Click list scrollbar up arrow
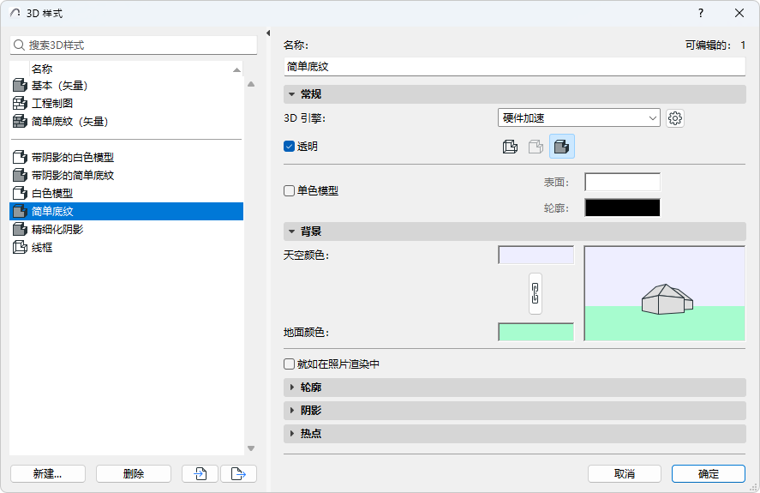Image resolution: width=760 pixels, height=493 pixels. coord(251,84)
